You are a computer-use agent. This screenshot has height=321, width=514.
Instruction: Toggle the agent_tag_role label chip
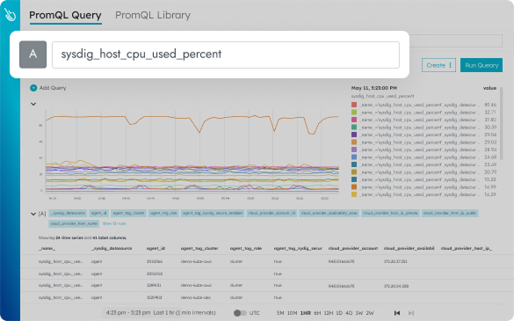click(163, 214)
